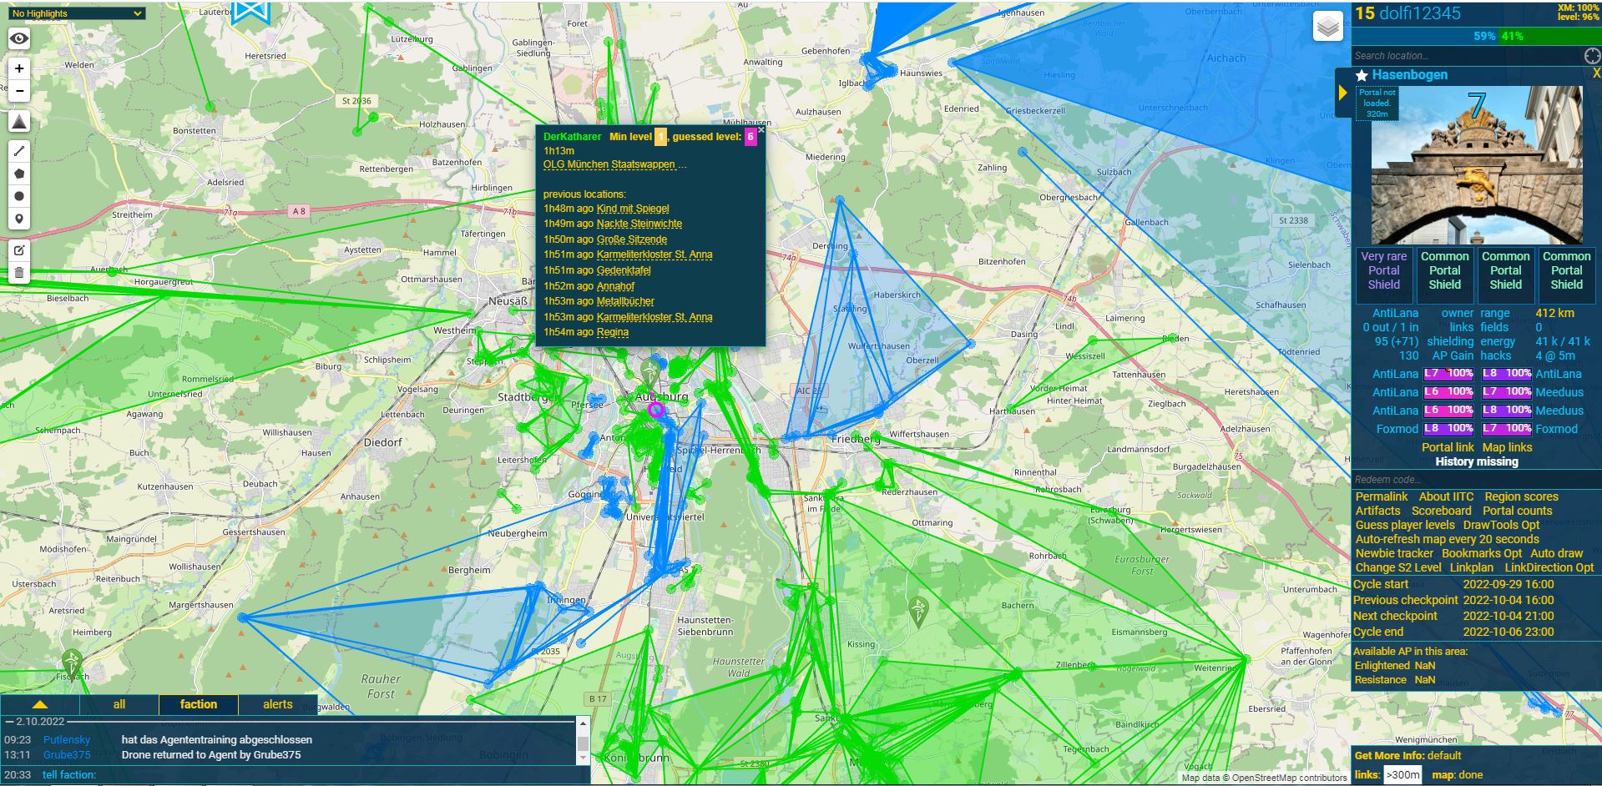
Task: Open the Artifacts link
Action: coord(1377,511)
